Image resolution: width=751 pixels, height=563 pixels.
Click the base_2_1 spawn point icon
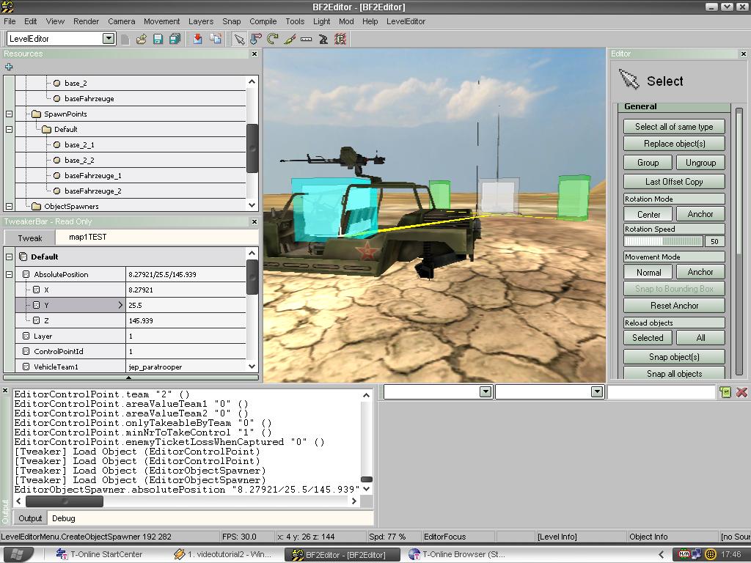pyautogui.click(x=57, y=144)
